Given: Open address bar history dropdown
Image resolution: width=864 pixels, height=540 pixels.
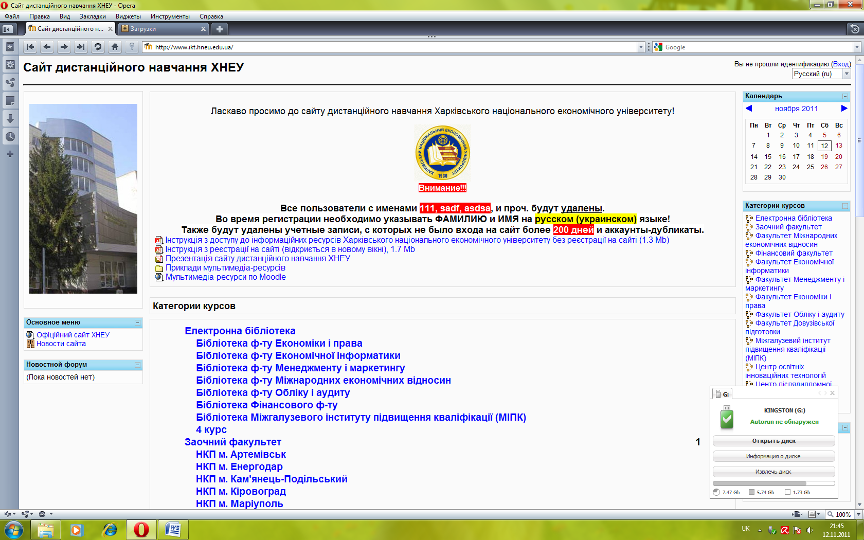Looking at the screenshot, I should click(641, 47).
